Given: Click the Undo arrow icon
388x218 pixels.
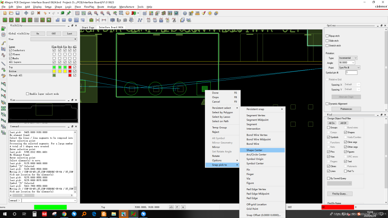Looking at the screenshot, I should tap(45, 13).
